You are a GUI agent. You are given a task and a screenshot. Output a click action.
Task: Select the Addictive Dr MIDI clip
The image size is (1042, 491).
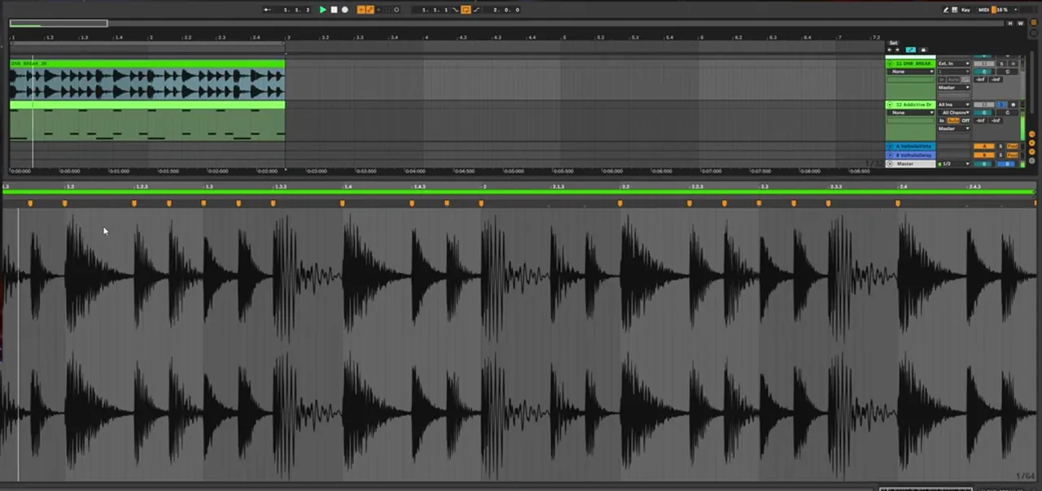pyautogui.click(x=147, y=121)
